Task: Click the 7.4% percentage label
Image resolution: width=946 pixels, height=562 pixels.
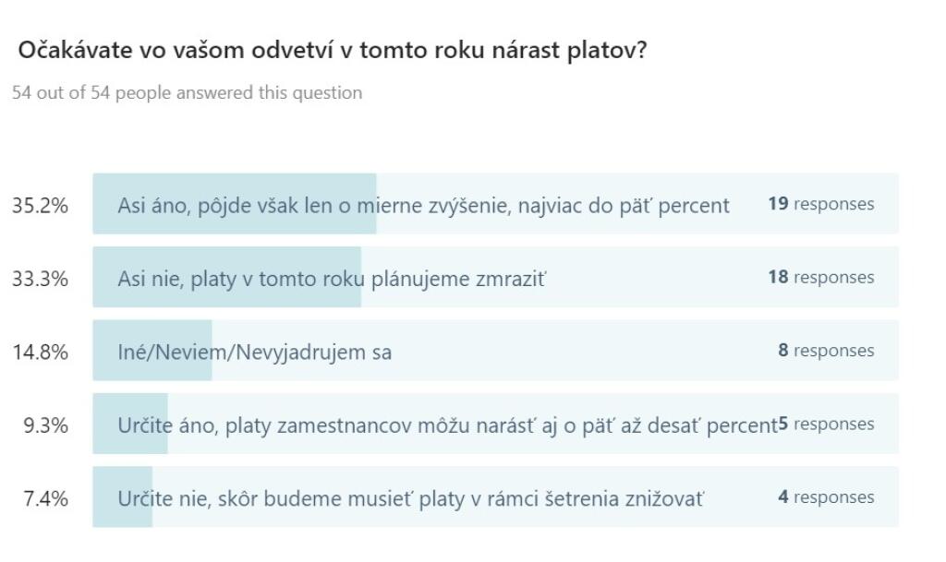Action: coord(45,498)
